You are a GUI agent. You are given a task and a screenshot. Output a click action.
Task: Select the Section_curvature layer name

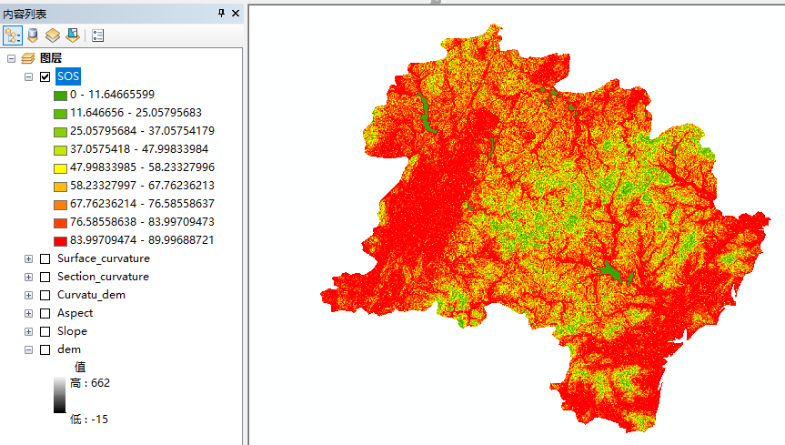coord(103,277)
